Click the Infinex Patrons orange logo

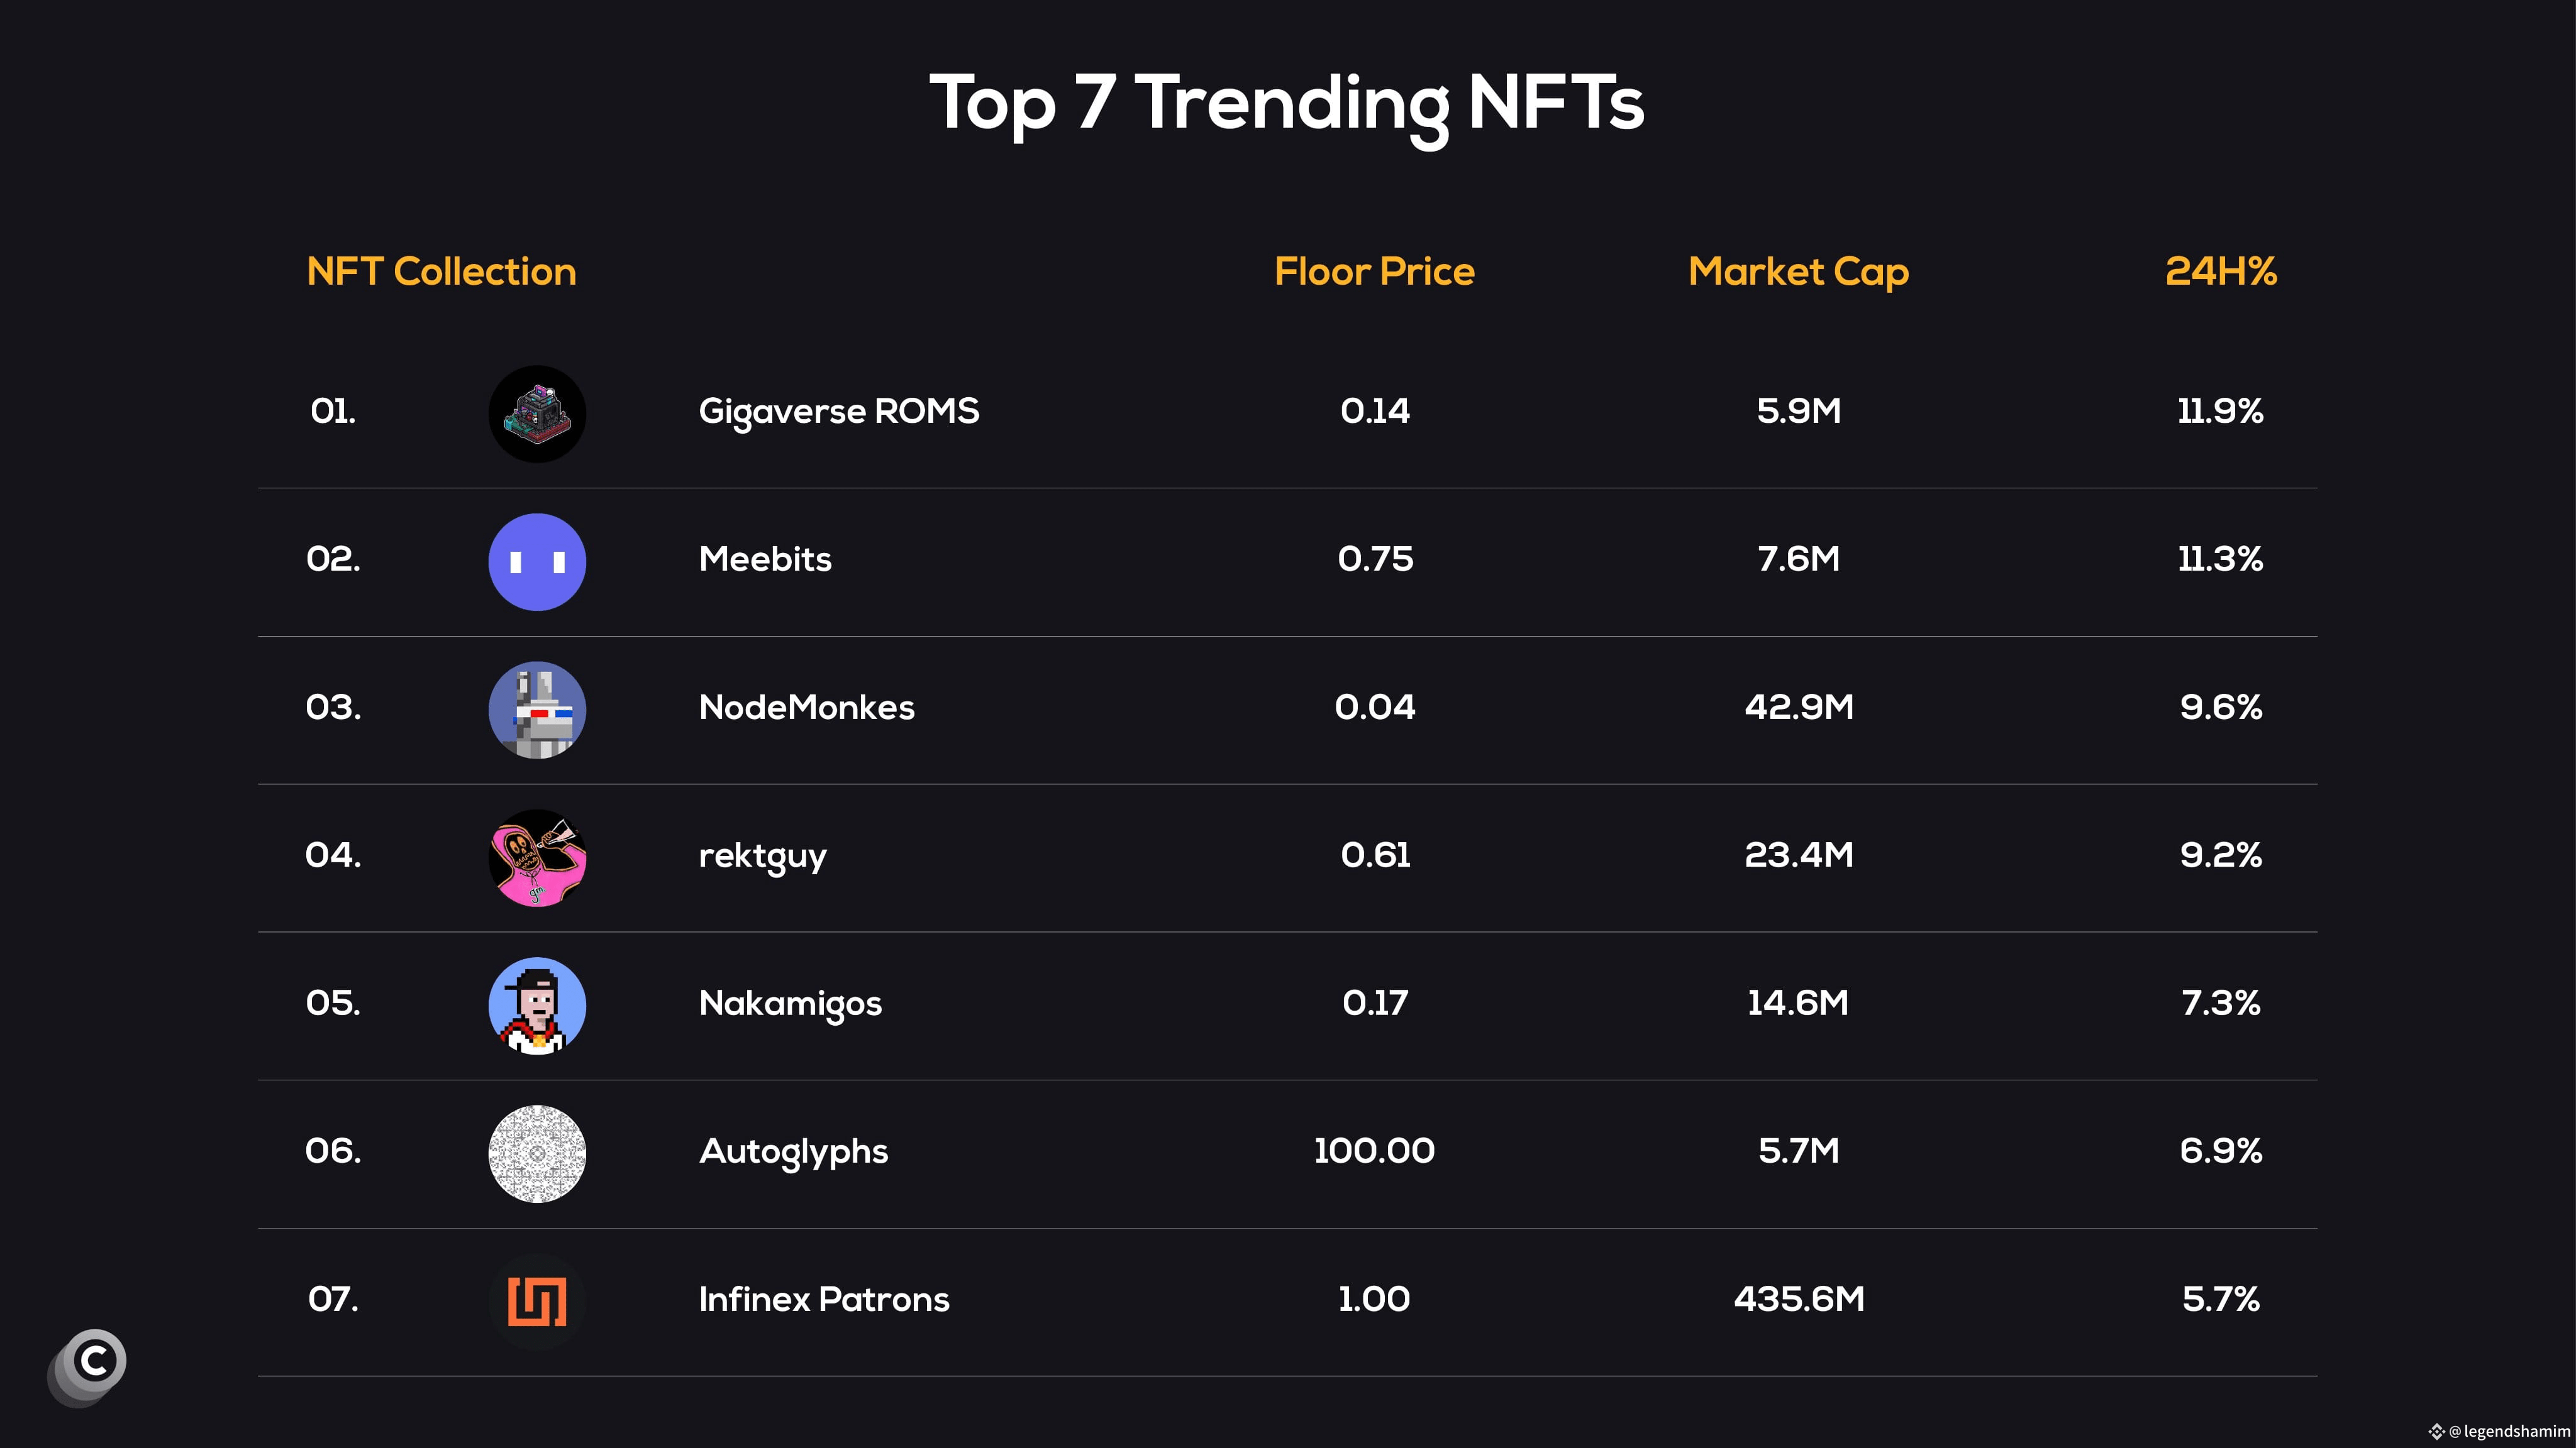pyautogui.click(x=537, y=1301)
